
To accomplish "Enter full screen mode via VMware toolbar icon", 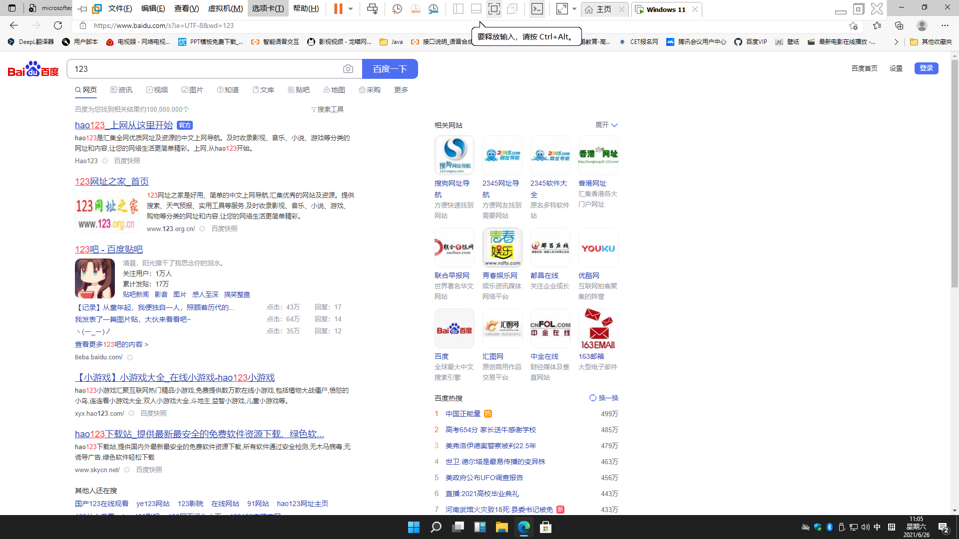I will 494,9.
